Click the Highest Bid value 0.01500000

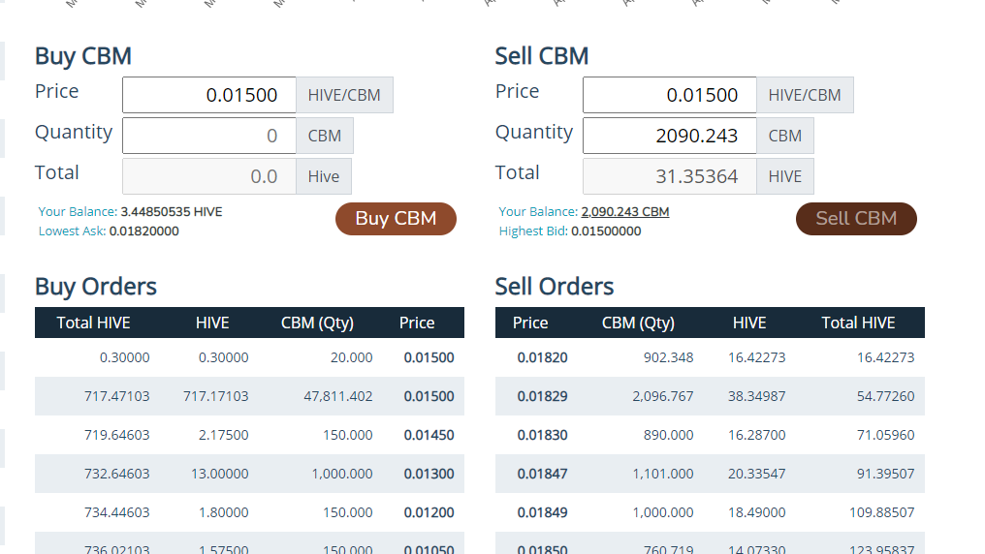606,231
